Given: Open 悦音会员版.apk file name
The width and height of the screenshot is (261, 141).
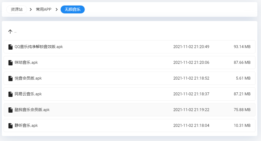Looking at the screenshot, I should (28, 78).
